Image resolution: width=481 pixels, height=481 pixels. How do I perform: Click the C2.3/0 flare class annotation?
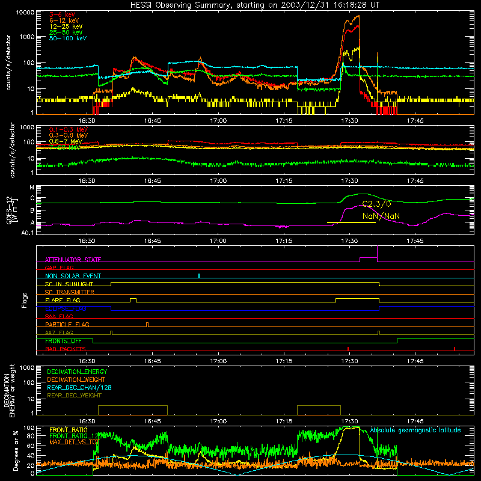click(x=376, y=204)
